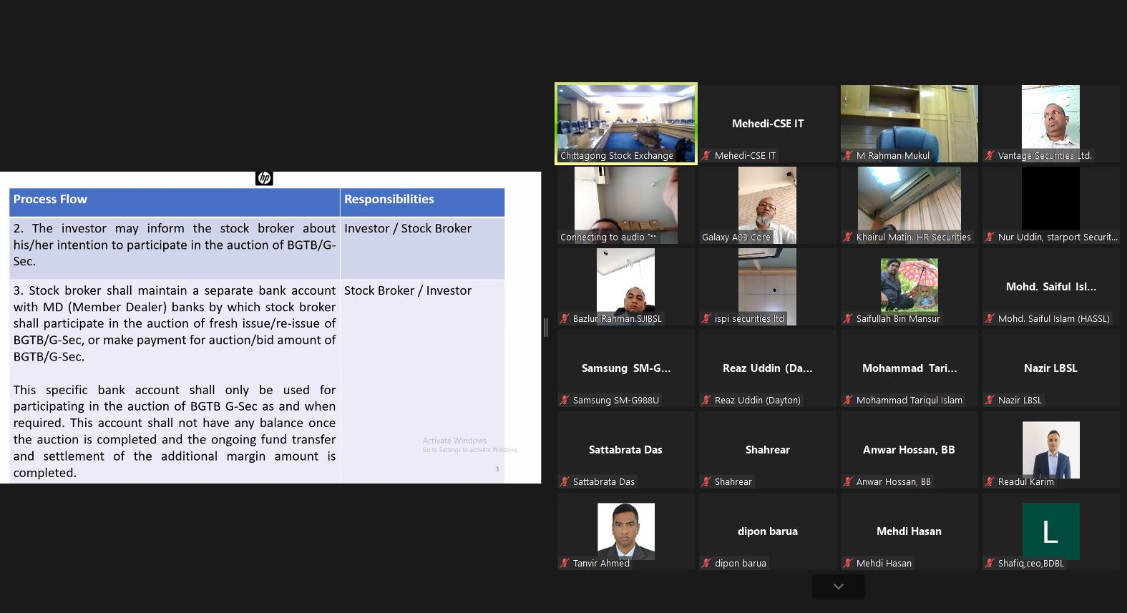Click muted mic icon beside Saifullah Bin Mansur
Image resolution: width=1127 pixels, height=613 pixels.
click(849, 318)
